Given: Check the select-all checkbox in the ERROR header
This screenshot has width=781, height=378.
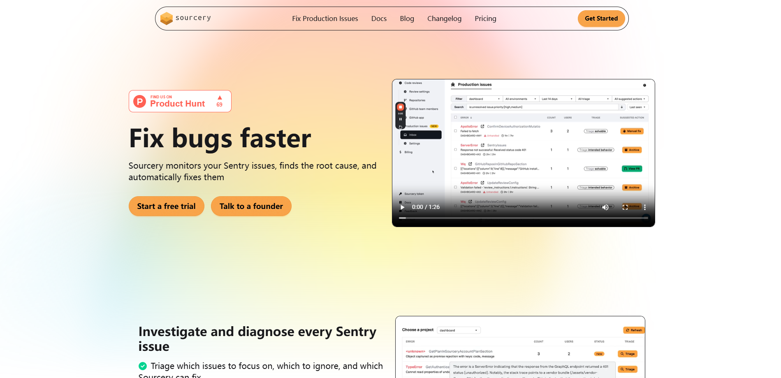Looking at the screenshot, I should (x=455, y=117).
